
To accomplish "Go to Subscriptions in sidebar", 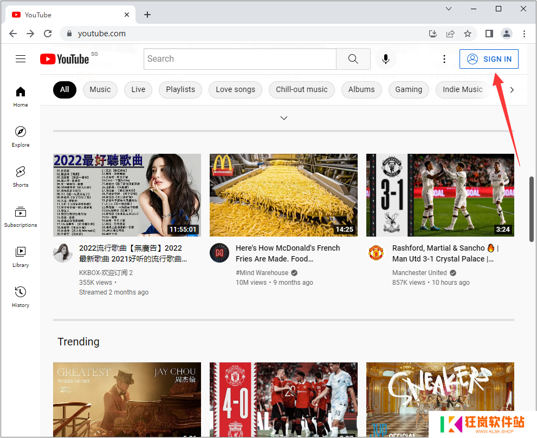I will 21,217.
